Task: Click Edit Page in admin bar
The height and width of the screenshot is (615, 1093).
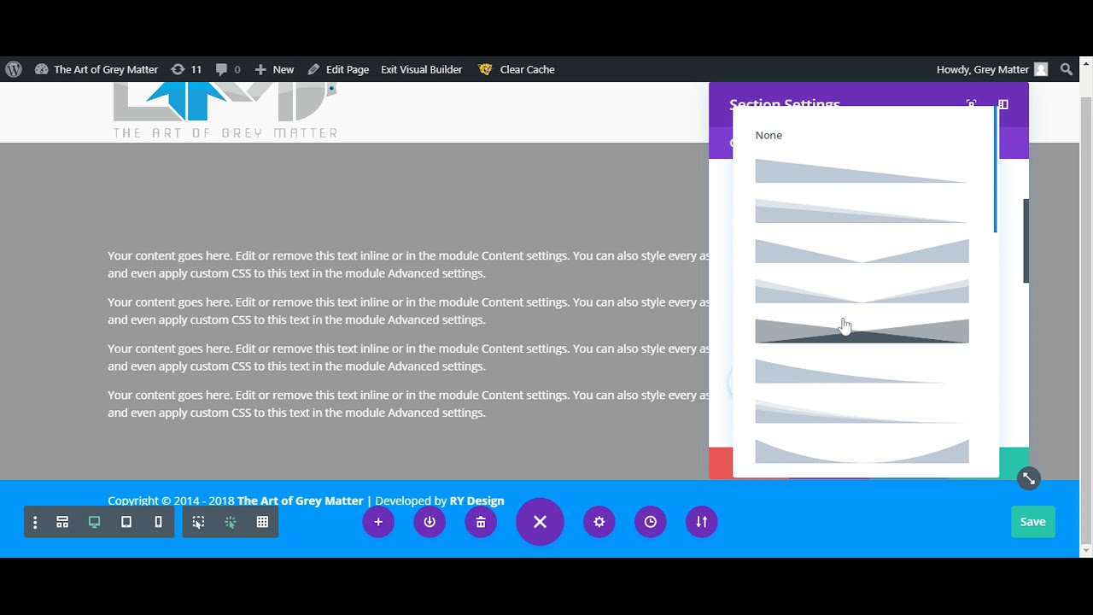Action: (x=338, y=69)
